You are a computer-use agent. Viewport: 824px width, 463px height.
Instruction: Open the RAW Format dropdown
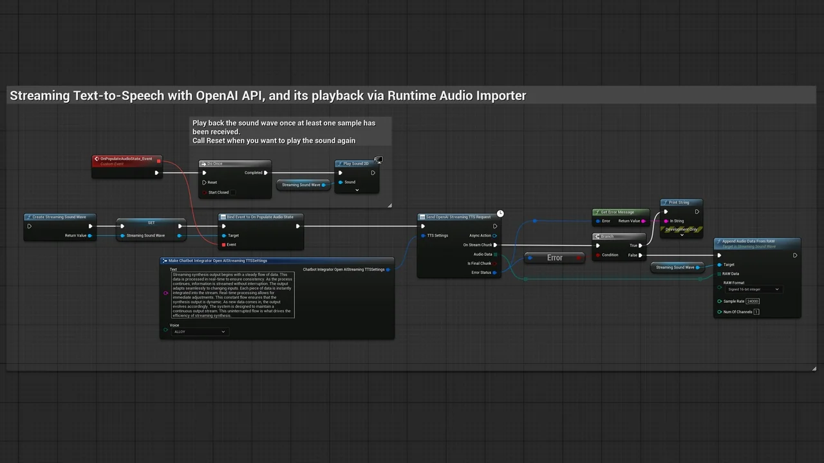tap(753, 289)
